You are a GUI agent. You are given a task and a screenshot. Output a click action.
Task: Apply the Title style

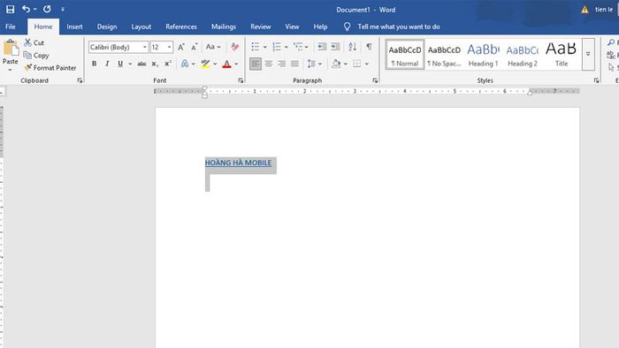(x=562, y=55)
